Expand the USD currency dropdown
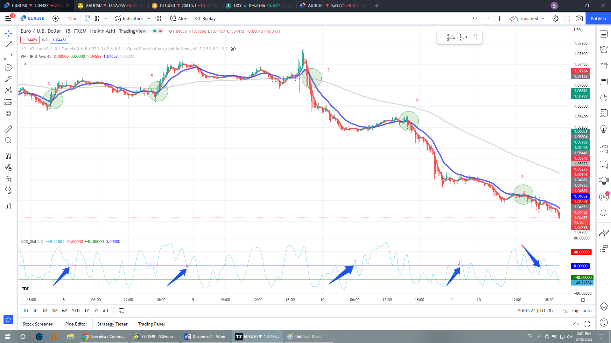611x343 pixels. (x=579, y=30)
